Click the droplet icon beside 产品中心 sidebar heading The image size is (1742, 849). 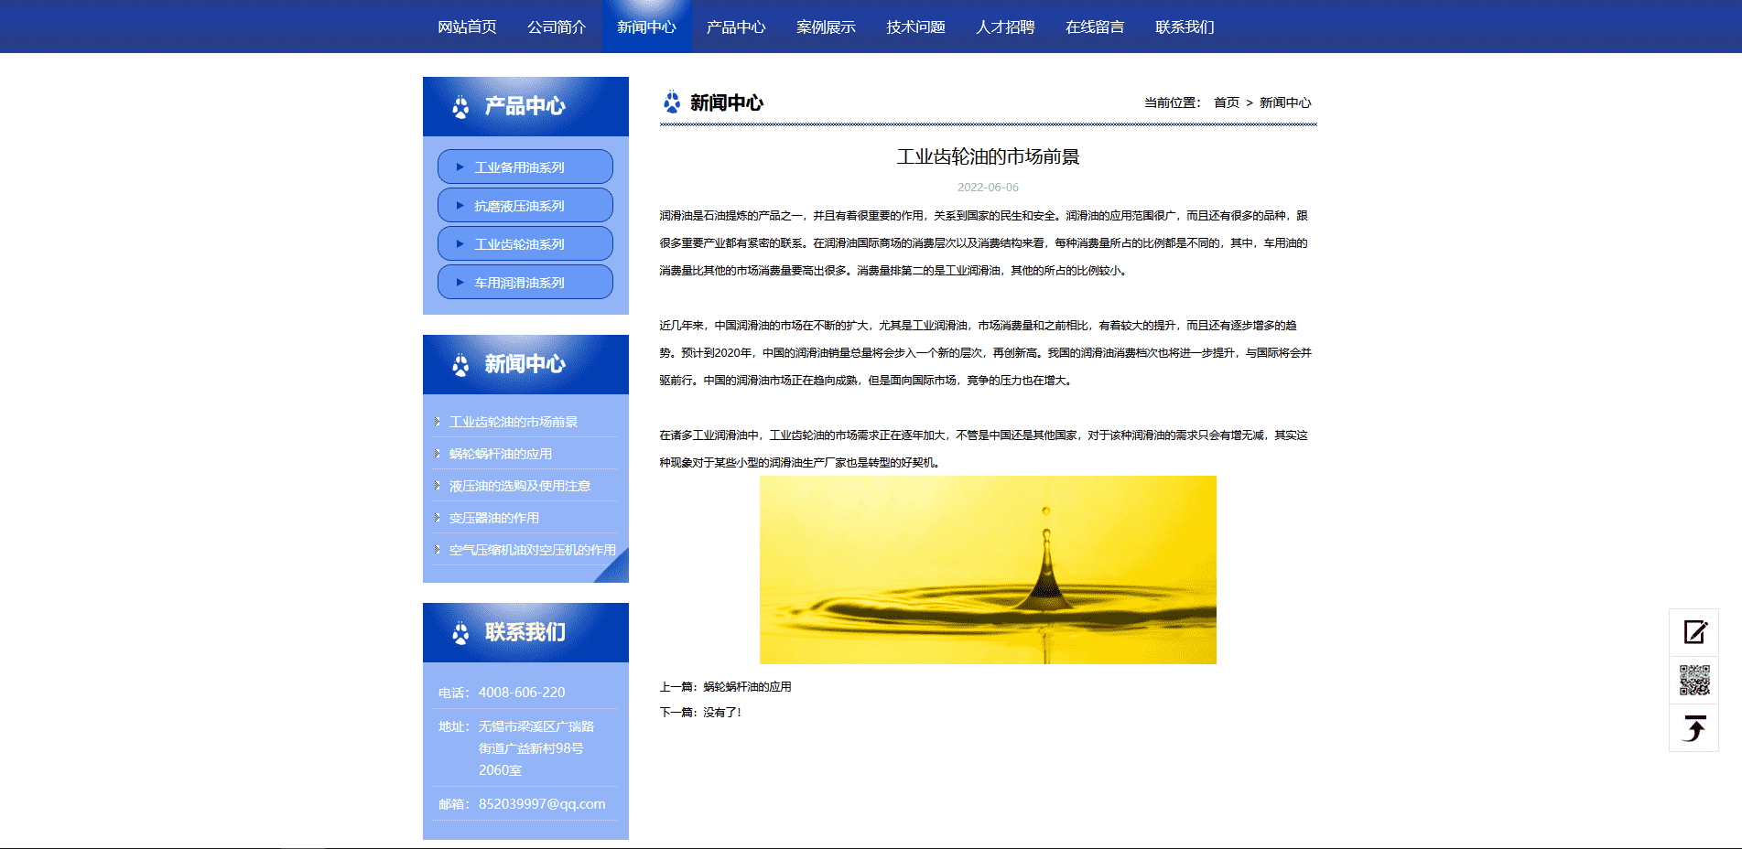(460, 107)
